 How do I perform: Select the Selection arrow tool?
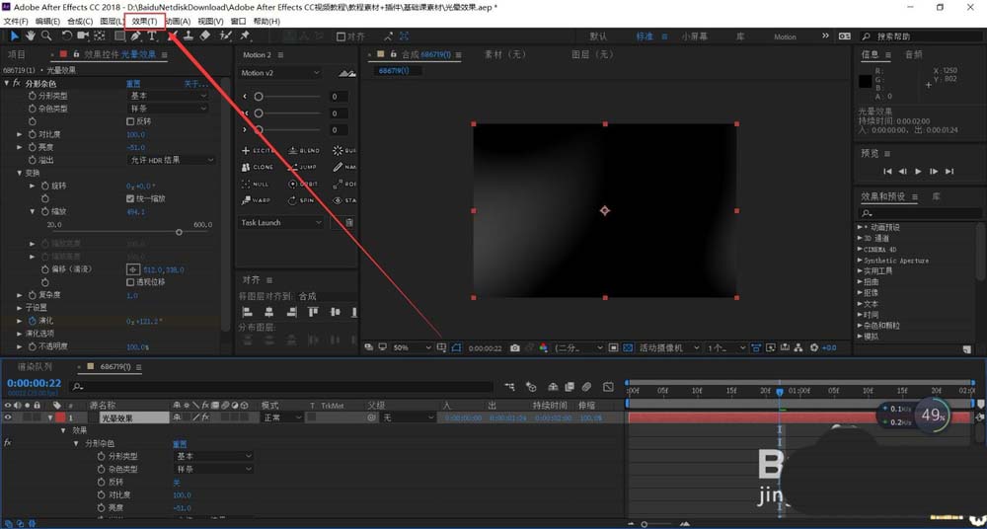15,36
